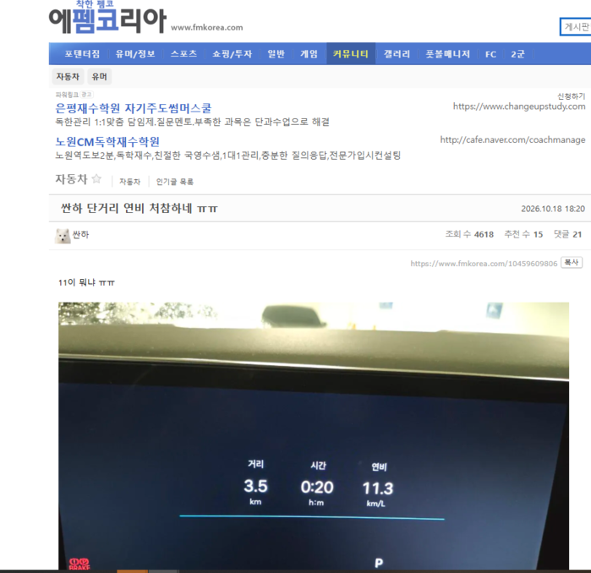591x573 pixels.
Task: Click the author name 싼하
Action: click(x=80, y=235)
